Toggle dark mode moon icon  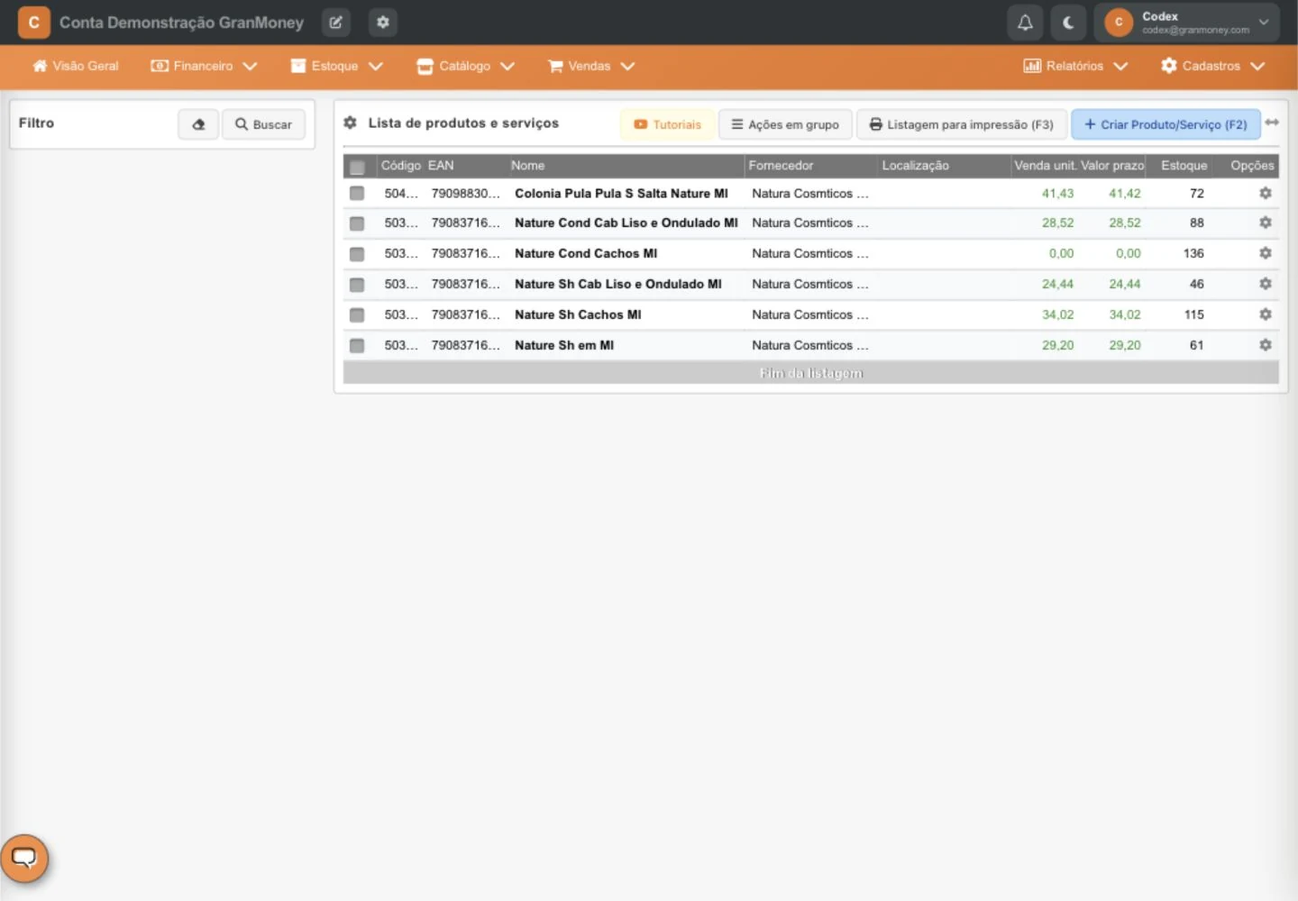pyautogui.click(x=1068, y=23)
